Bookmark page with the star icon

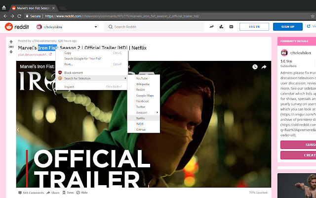[313, 16]
